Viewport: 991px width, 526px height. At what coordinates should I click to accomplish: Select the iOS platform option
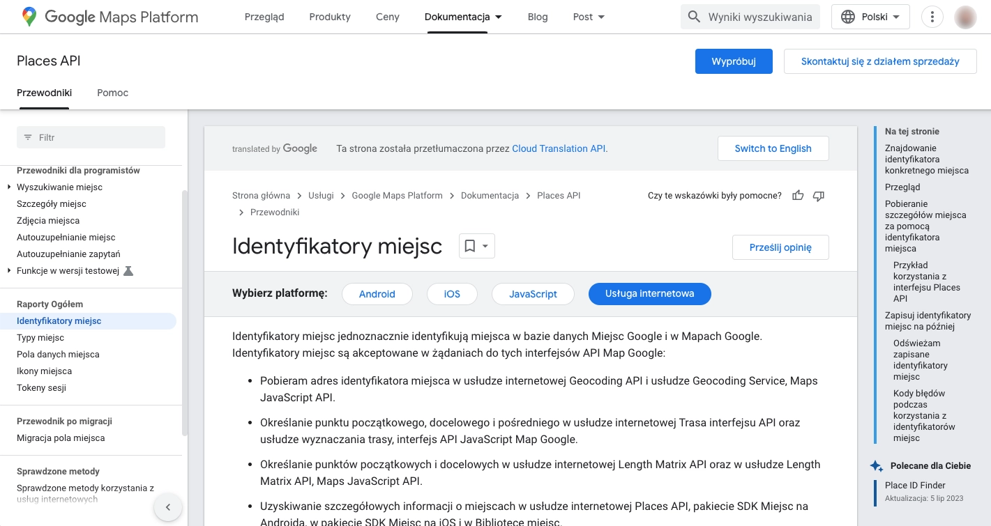tap(452, 294)
